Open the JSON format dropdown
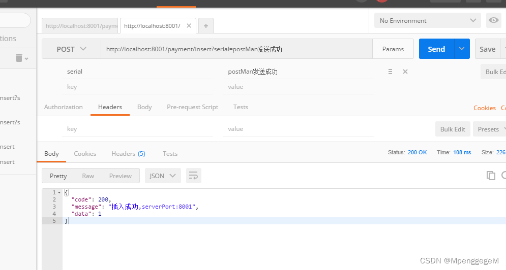 point(163,176)
